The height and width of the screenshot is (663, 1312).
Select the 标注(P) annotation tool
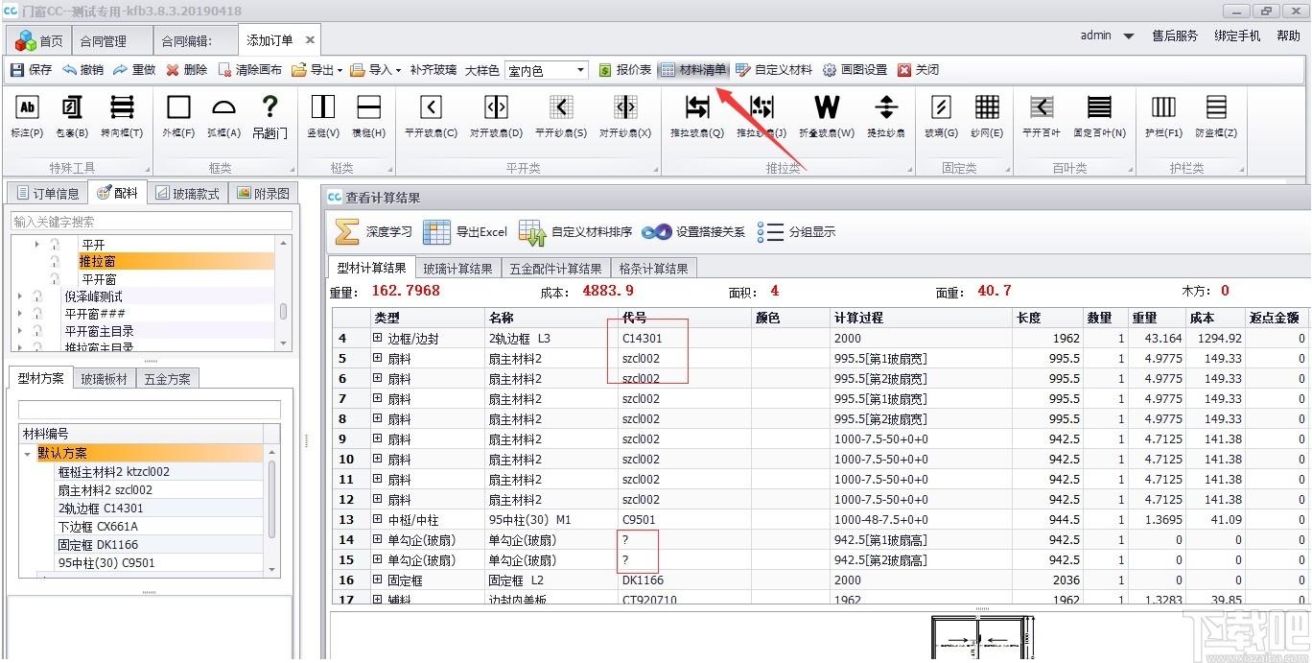(27, 117)
